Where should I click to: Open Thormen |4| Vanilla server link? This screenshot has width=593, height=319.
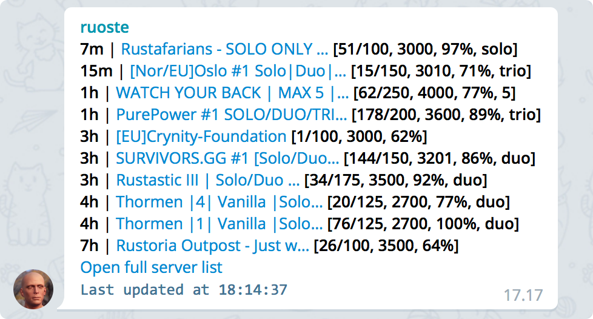(219, 203)
